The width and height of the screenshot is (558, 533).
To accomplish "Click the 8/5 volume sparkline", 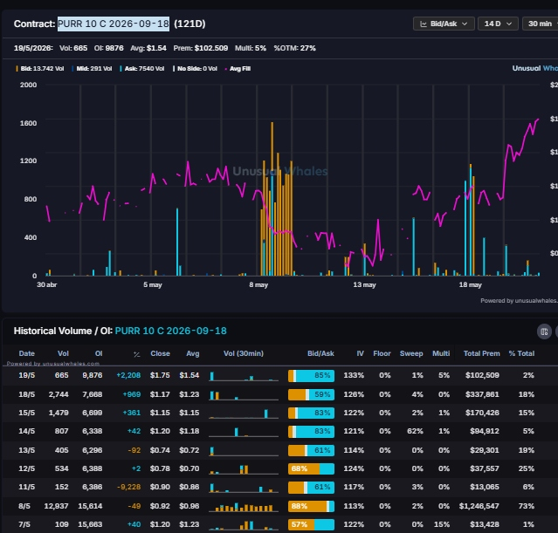I will point(244,507).
